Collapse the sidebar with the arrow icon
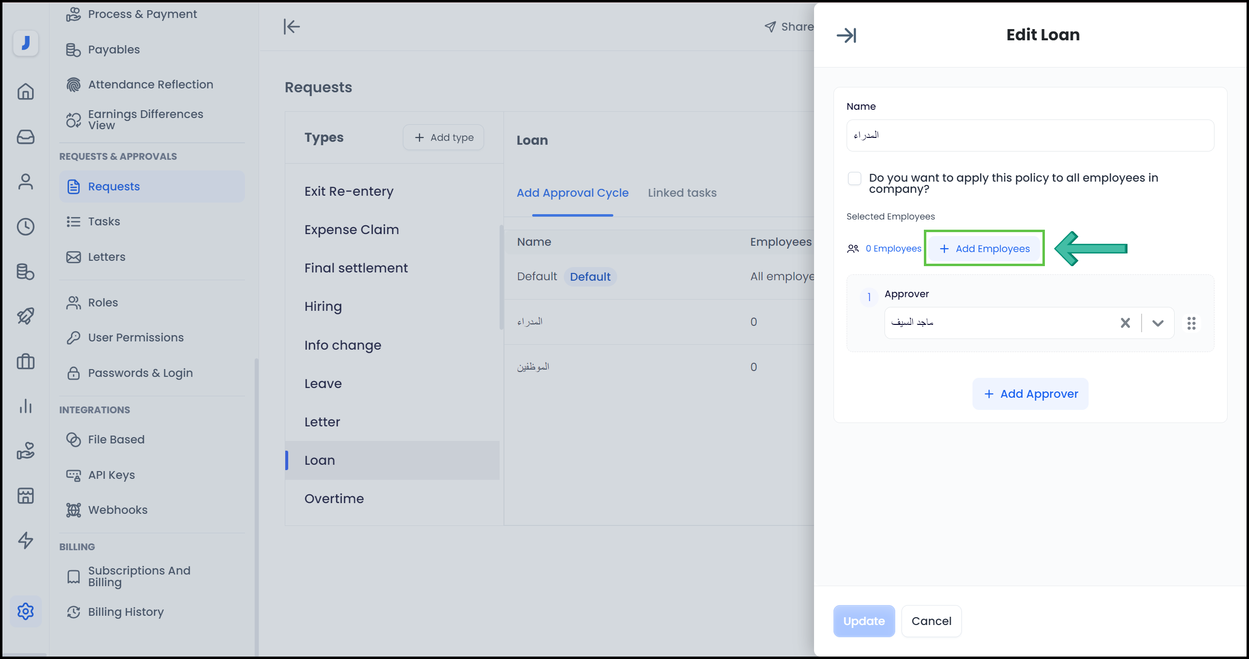 (x=292, y=27)
